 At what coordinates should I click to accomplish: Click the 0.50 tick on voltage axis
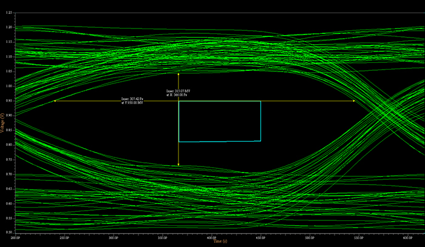tap(8, 232)
